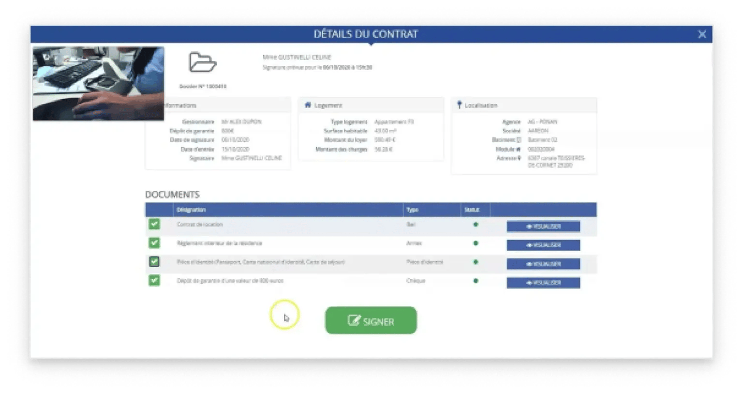Image resolution: width=743 pixels, height=393 pixels.
Task: Click the location marker icon next to Adresse
Action: tap(519, 158)
